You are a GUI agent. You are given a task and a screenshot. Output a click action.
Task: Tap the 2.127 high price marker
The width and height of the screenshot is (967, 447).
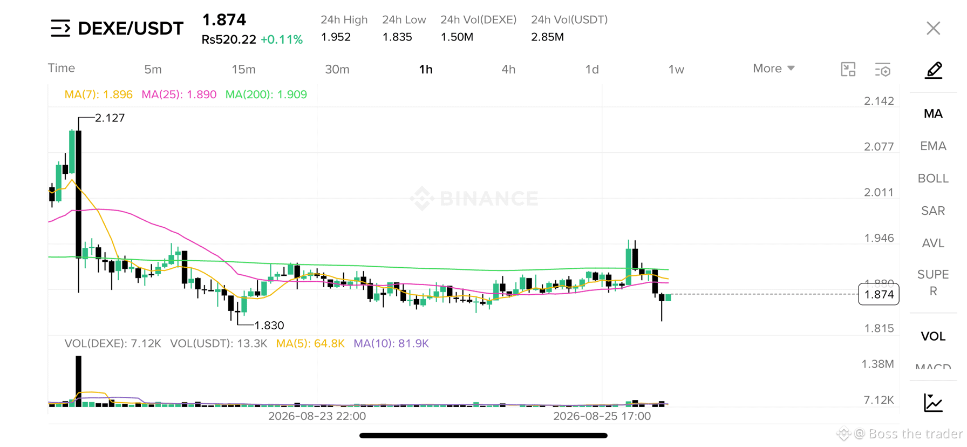pyautogui.click(x=110, y=118)
